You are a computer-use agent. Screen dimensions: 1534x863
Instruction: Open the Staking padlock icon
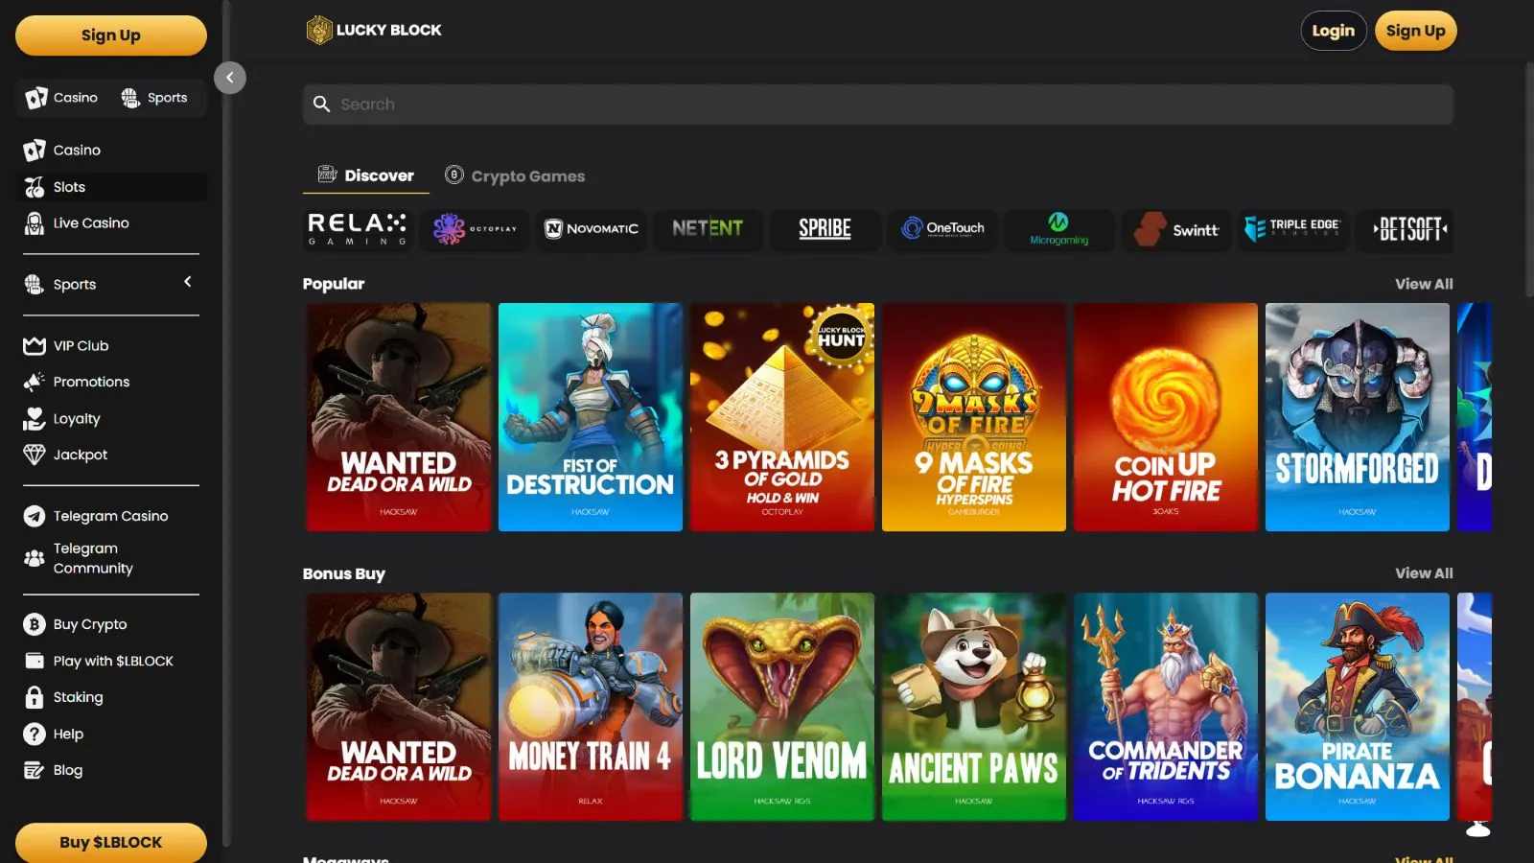[35, 697]
